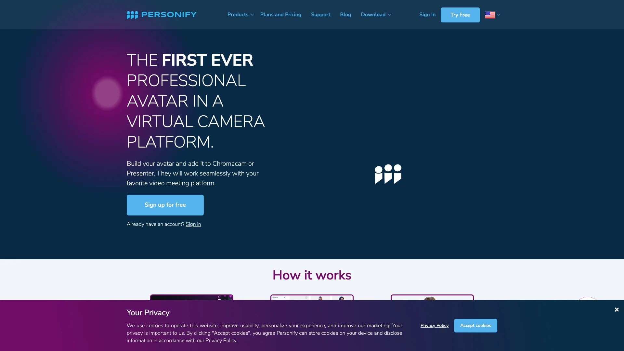Click the Personify logo icon
The image size is (624, 351).
click(132, 15)
